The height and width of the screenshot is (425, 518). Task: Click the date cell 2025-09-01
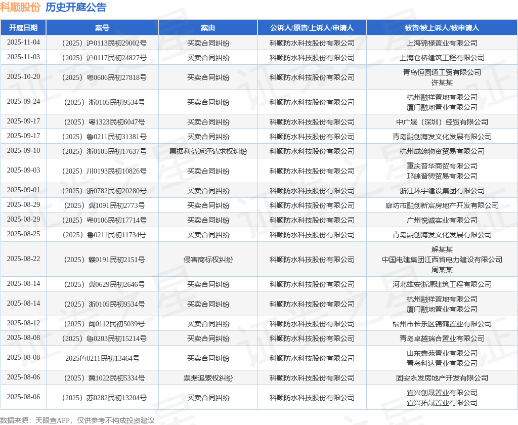[23, 190]
